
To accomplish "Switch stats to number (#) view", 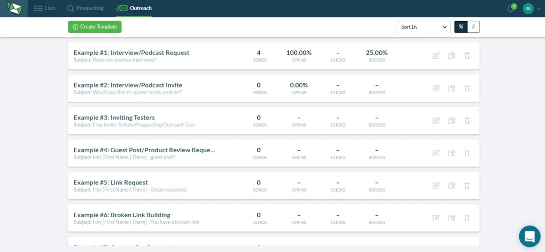I will (x=473, y=27).
